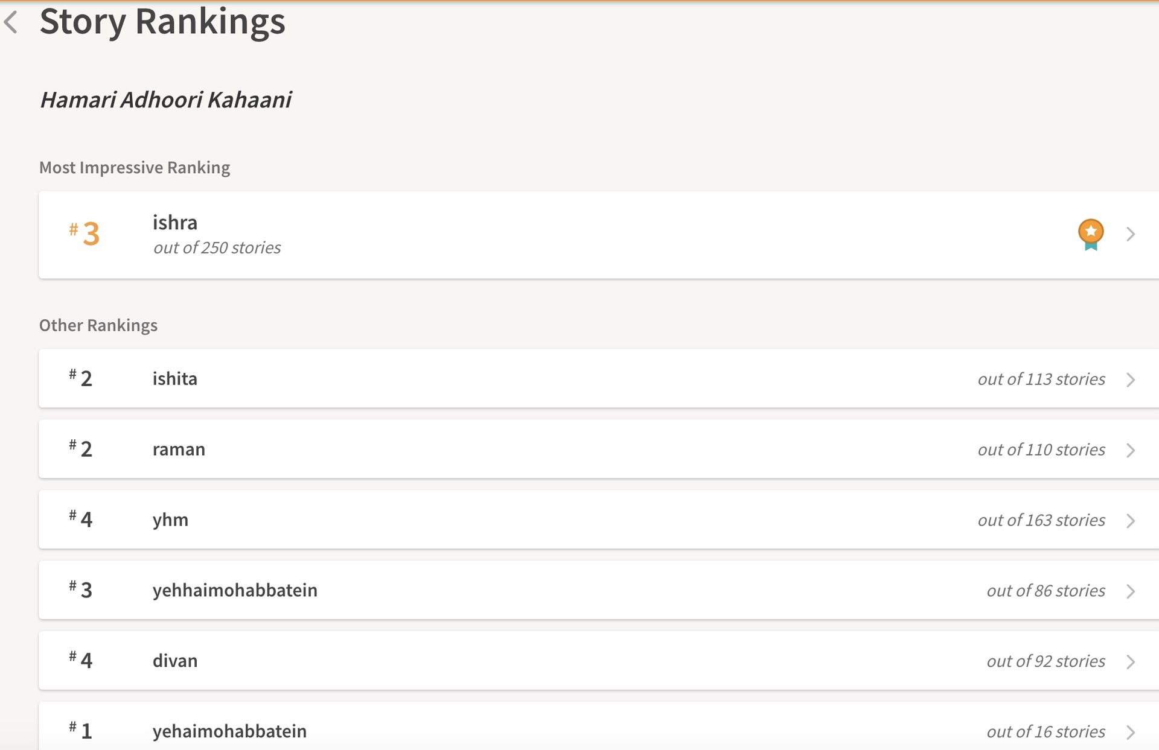This screenshot has height=750, width=1159.
Task: Click 'out of 163 stories' text
Action: tap(1041, 521)
